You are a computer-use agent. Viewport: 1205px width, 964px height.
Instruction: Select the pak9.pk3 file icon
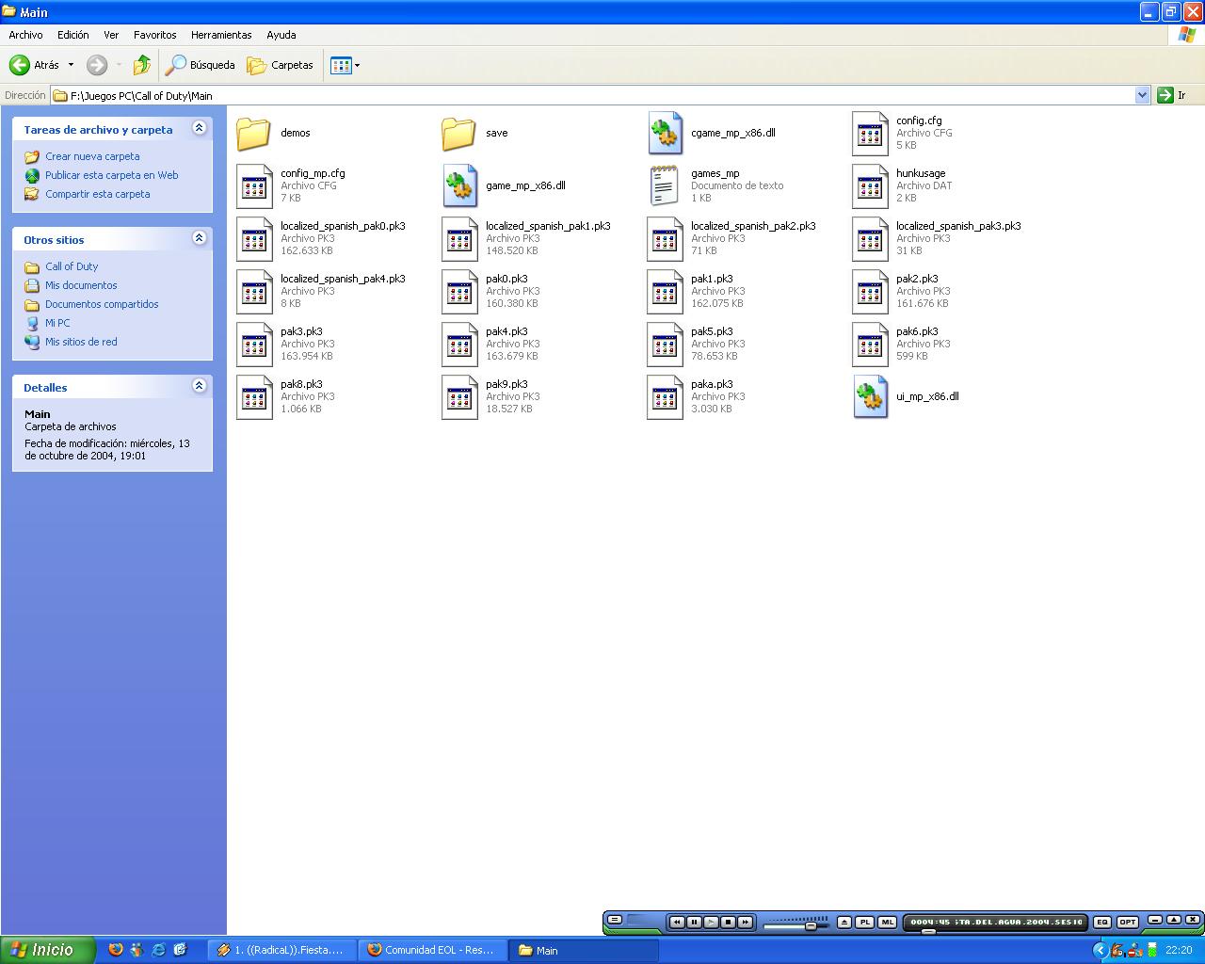coord(459,397)
